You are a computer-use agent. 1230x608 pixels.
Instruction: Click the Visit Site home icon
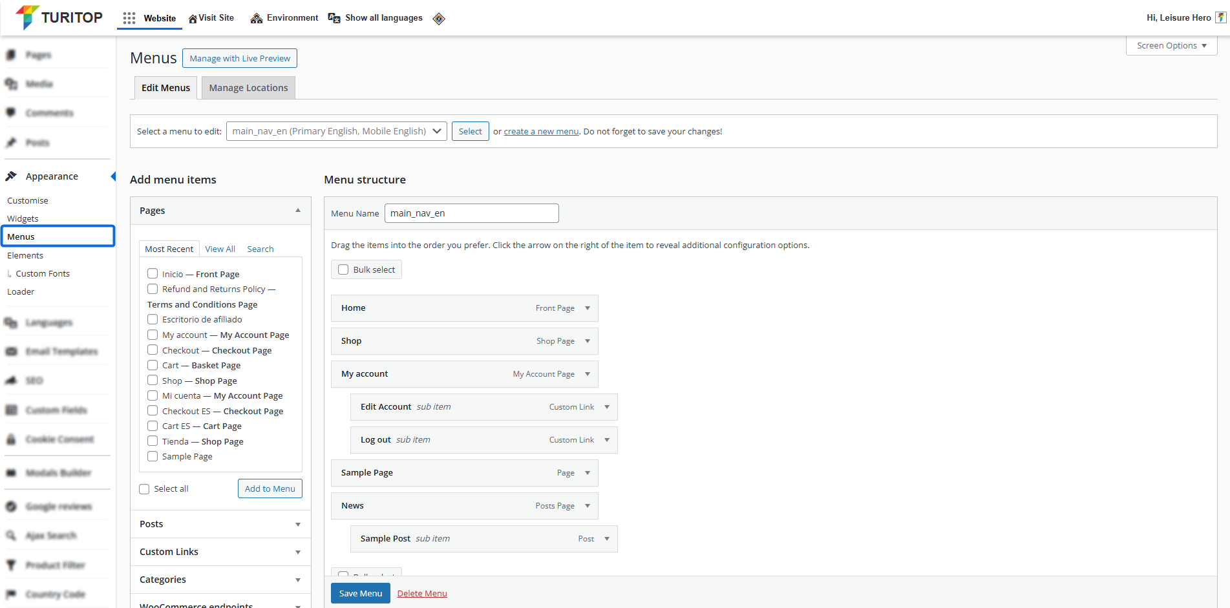tap(193, 19)
